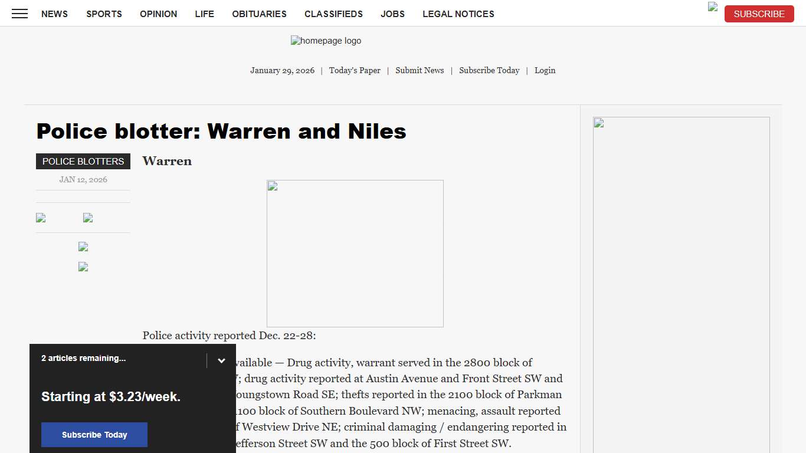Open the Classifieds section
Image resolution: width=806 pixels, height=453 pixels.
(x=333, y=14)
